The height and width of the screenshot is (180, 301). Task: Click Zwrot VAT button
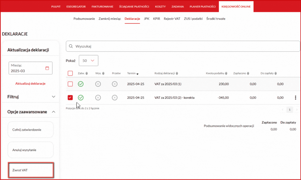(31, 170)
